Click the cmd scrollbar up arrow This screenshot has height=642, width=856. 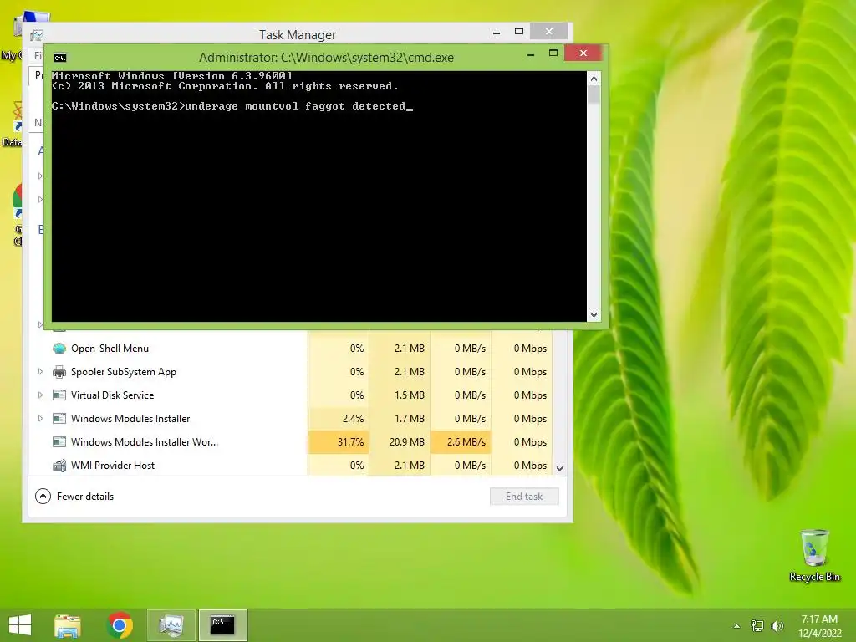tap(594, 79)
